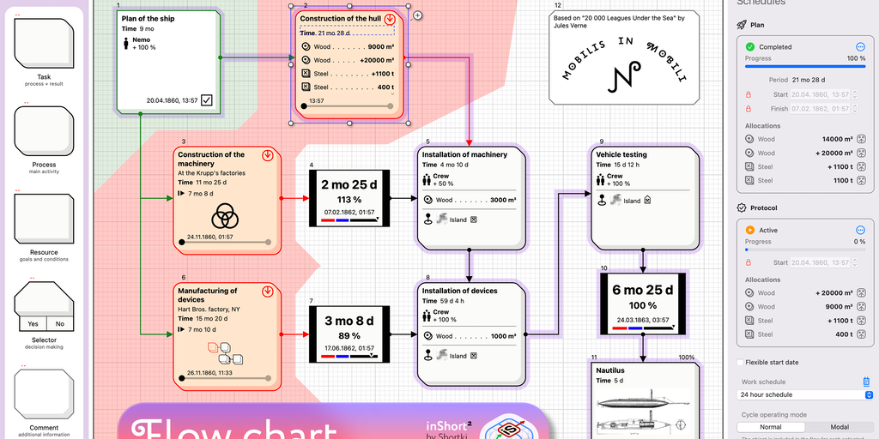This screenshot has height=439, width=879.
Task: Click red down-arrow icon on Construction of the machinery
Action: 268,156
